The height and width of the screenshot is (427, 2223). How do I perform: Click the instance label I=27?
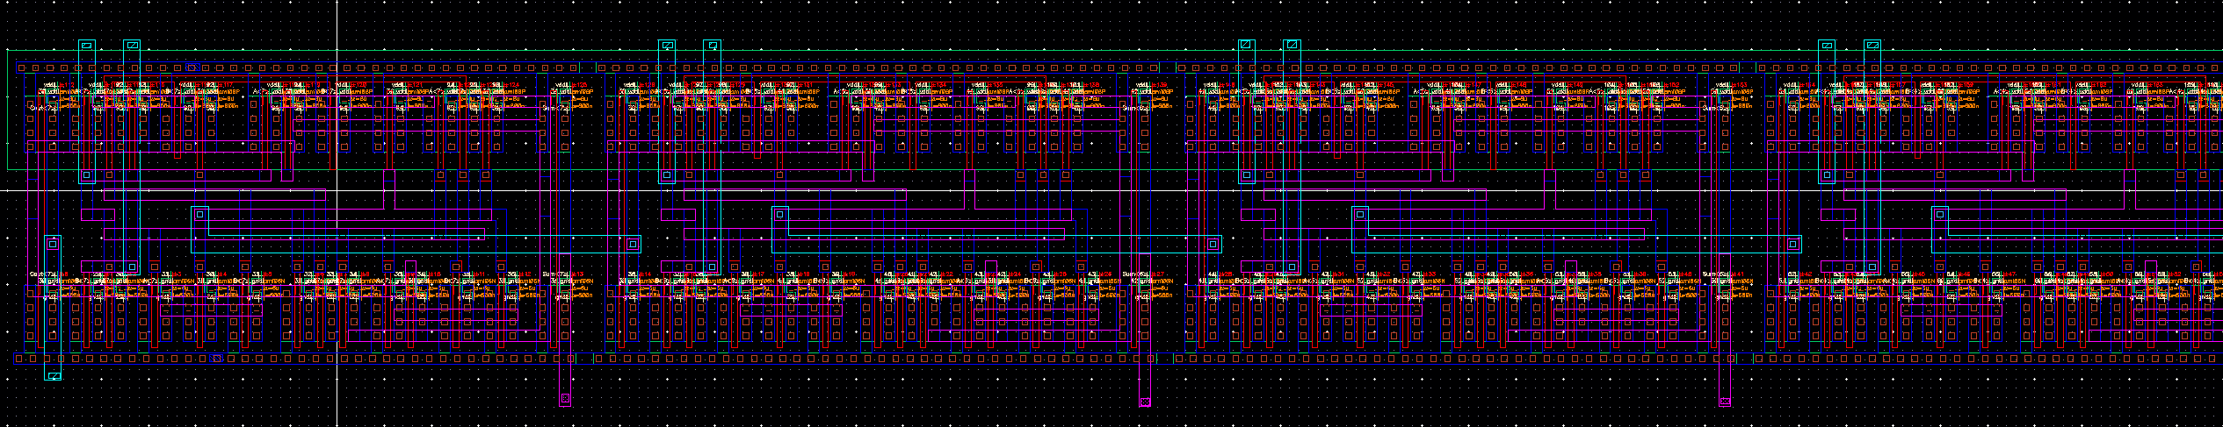point(1158,274)
